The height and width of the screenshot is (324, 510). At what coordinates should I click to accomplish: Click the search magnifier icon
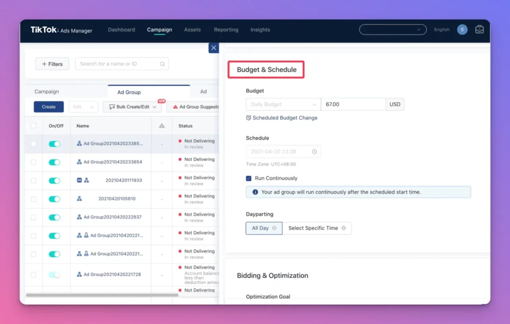162,64
